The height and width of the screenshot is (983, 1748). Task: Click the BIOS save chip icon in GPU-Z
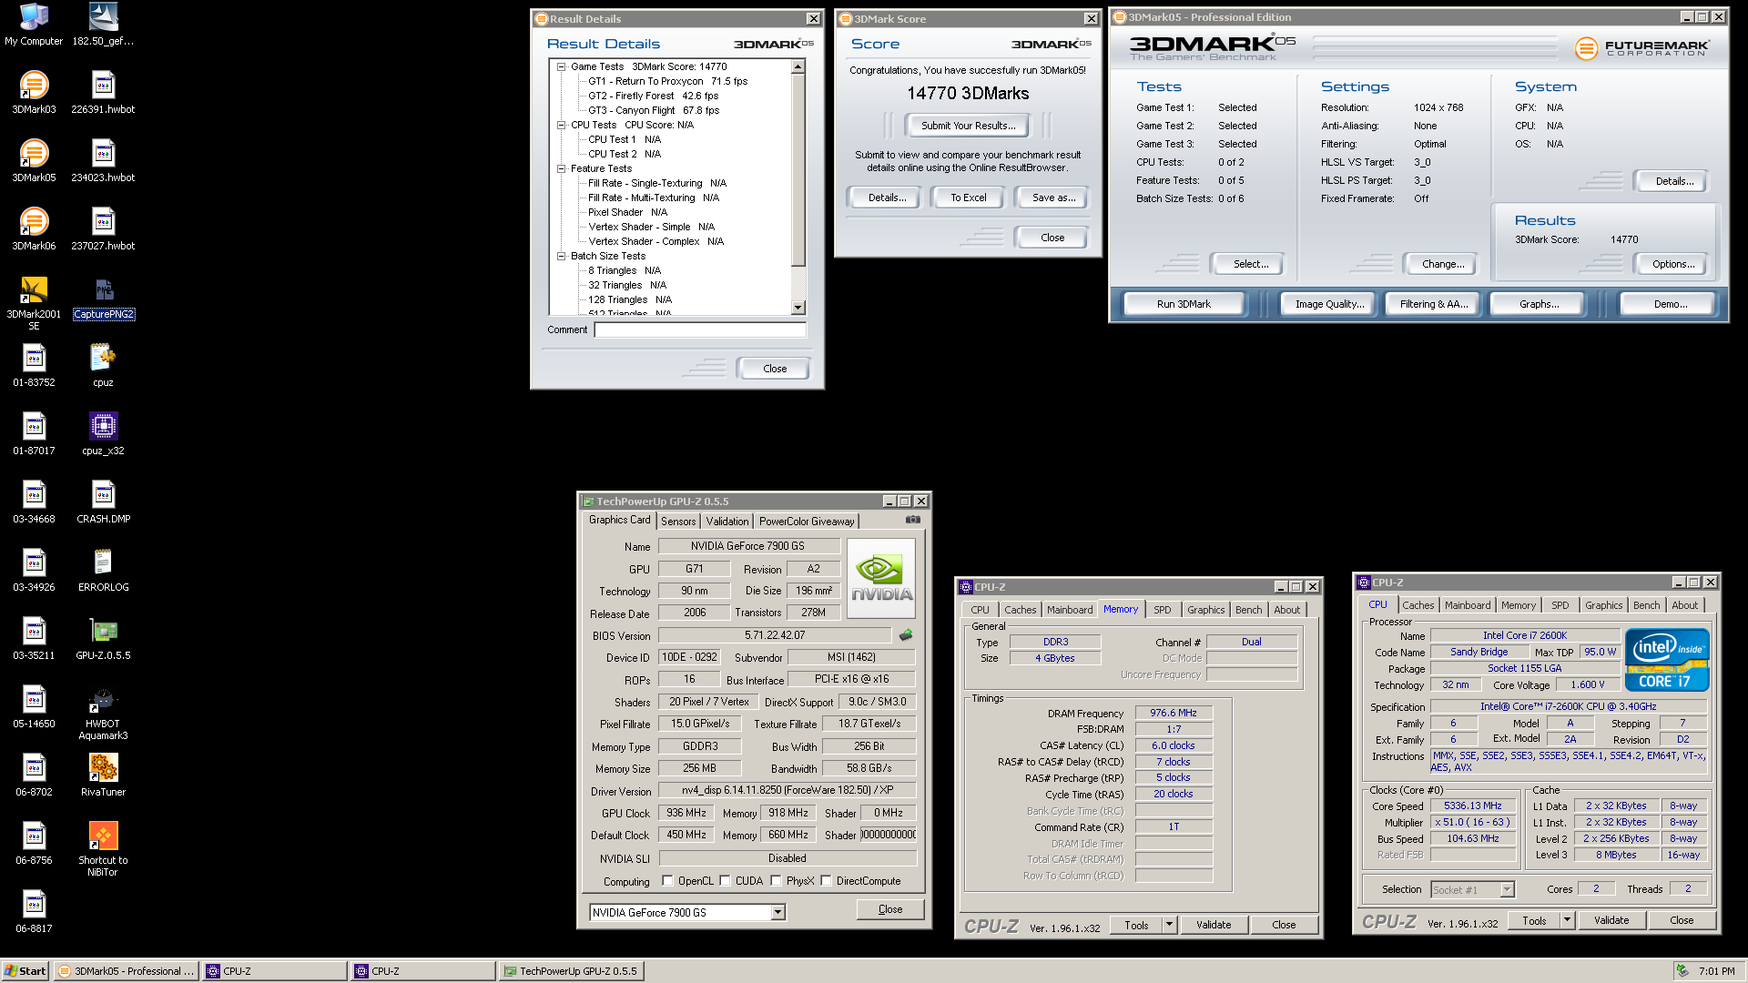click(905, 635)
